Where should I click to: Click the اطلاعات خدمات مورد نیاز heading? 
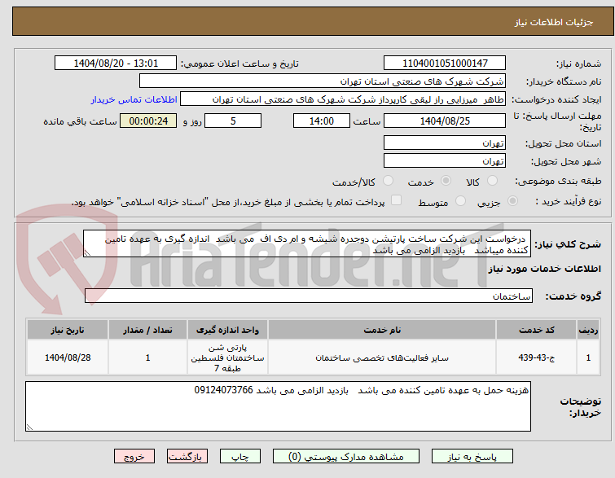[x=544, y=269]
